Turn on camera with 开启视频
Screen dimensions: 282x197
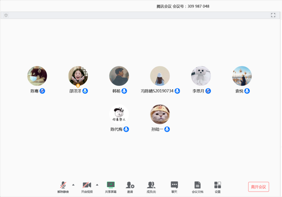click(x=87, y=186)
